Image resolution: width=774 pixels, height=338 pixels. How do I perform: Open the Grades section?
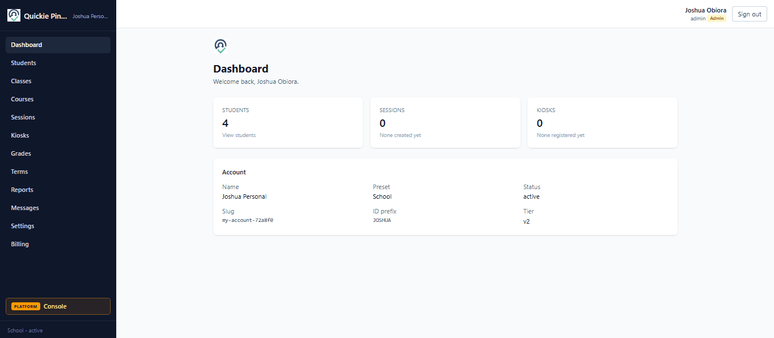click(x=58, y=153)
